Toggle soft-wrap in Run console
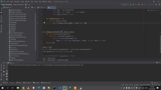 [7, 71]
